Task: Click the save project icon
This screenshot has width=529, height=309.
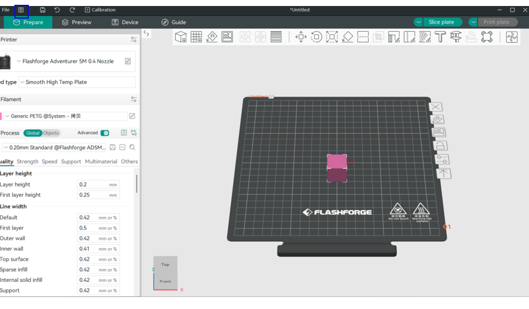Action: tap(43, 10)
